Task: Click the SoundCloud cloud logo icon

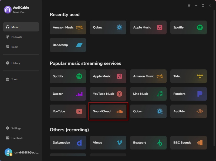Action: pyautogui.click(x=119, y=111)
